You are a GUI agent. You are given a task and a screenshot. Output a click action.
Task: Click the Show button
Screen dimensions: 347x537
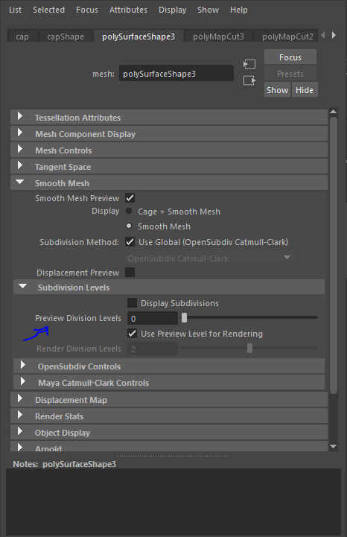pyautogui.click(x=277, y=89)
